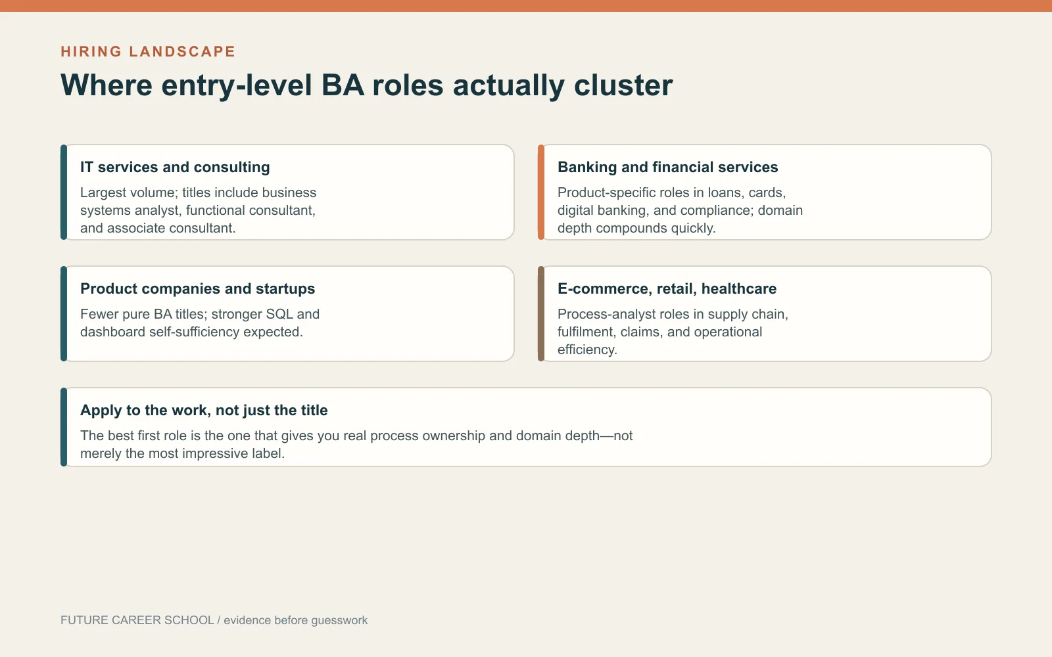Select the 'Apply to the work, not just the title' heading
The height and width of the screenshot is (657, 1052).
[x=204, y=410]
